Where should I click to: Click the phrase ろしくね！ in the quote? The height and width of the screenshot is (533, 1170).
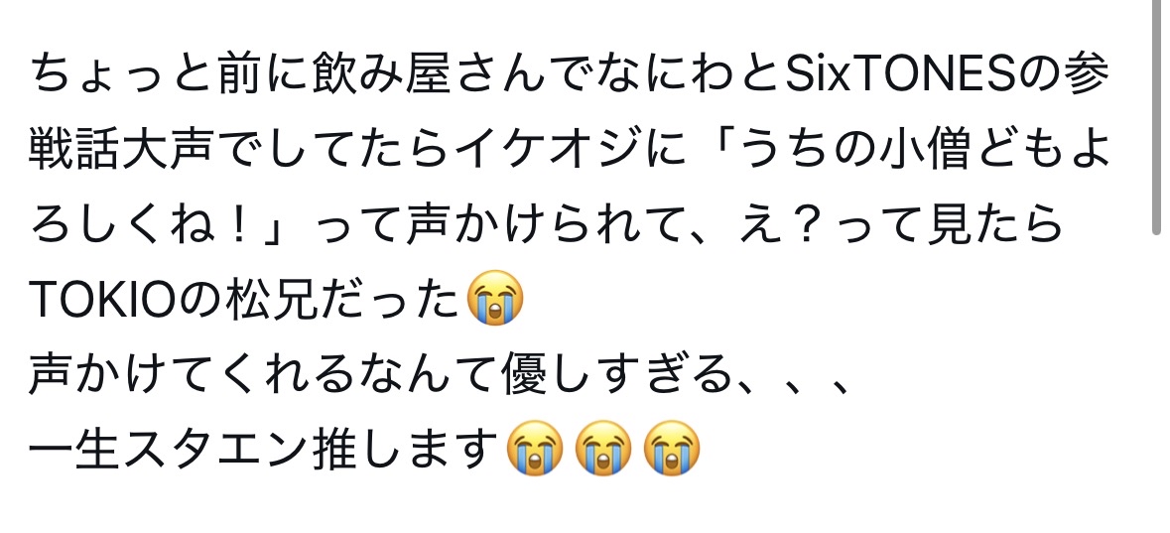click(x=146, y=224)
